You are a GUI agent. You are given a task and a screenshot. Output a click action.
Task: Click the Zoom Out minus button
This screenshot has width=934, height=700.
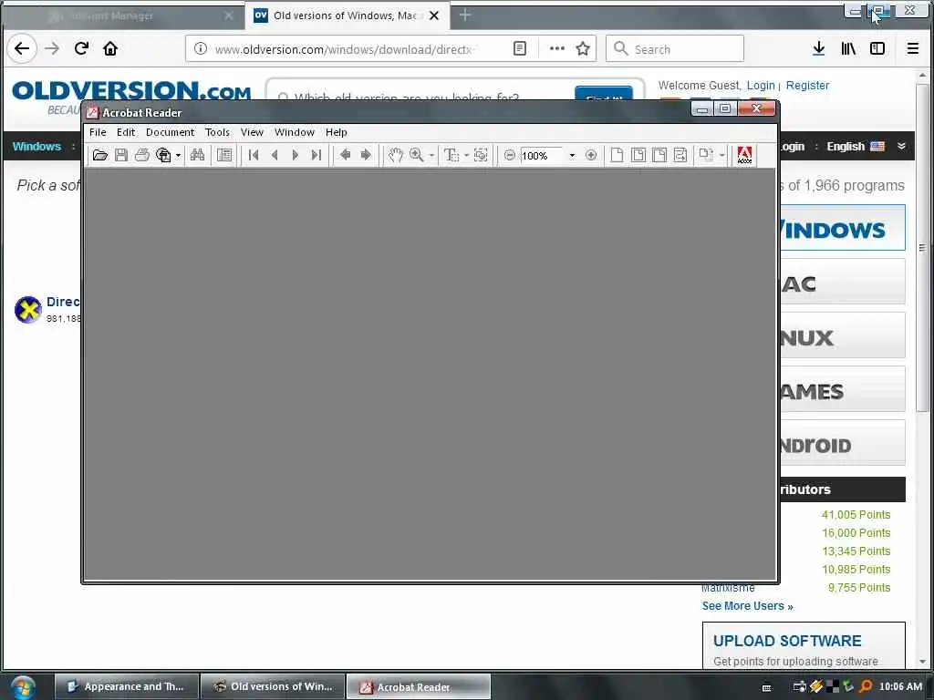tap(509, 155)
